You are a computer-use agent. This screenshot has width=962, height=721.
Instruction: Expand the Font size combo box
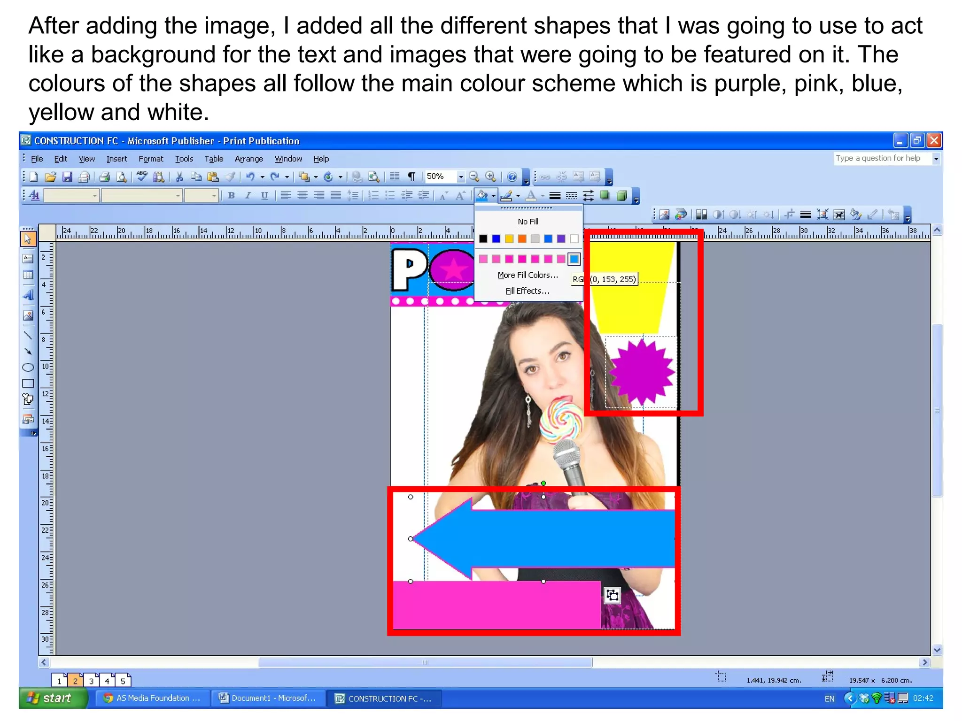214,196
